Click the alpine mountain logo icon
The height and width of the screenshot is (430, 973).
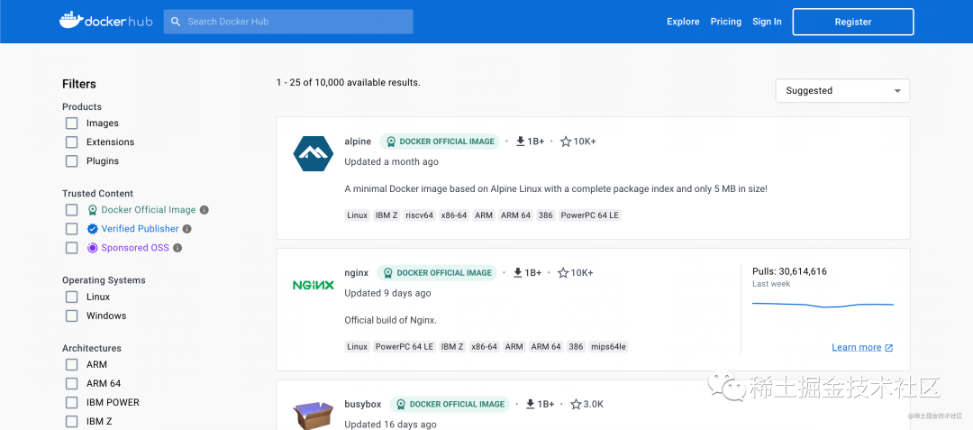coord(314,154)
